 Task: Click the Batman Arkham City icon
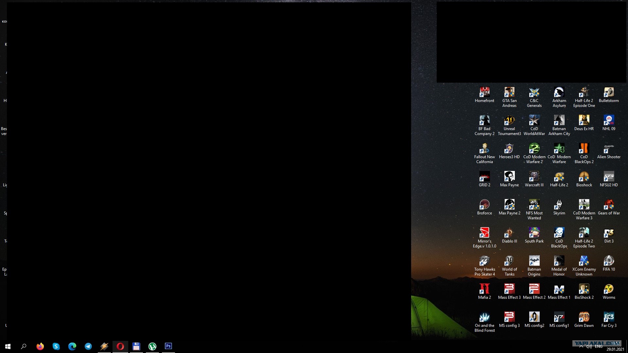coord(559,125)
